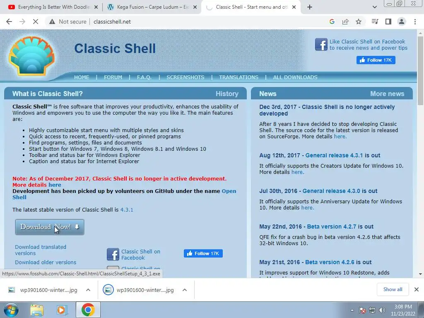This screenshot has height=318, width=424.
Task: Open Chrome's three-dot menu
Action: click(415, 22)
